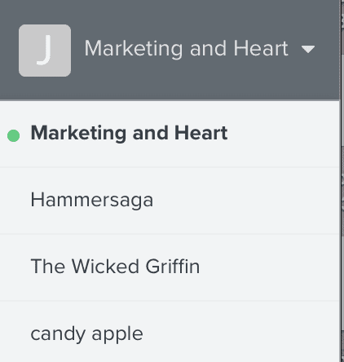This screenshot has height=362, width=344.
Task: Click the letter J inside the avatar
Action: pyautogui.click(x=44, y=50)
